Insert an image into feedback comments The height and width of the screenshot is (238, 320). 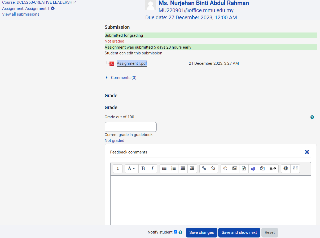[235, 169]
